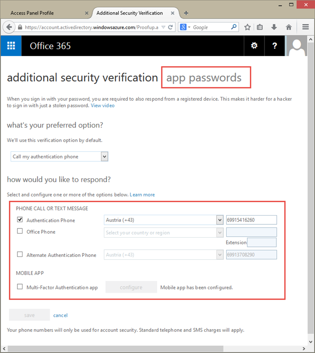
Task: Open Authentication Phone country dropdown
Action: tap(219, 220)
